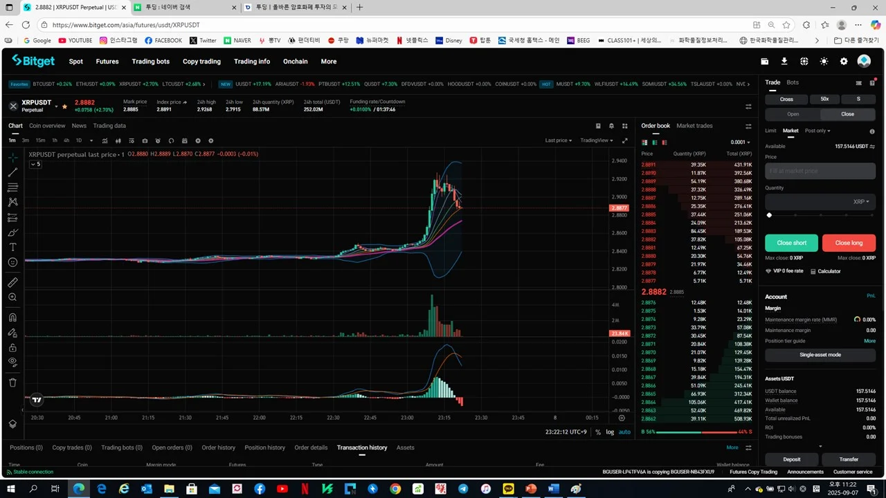Expand chart to fullscreen icon

[x=625, y=140]
